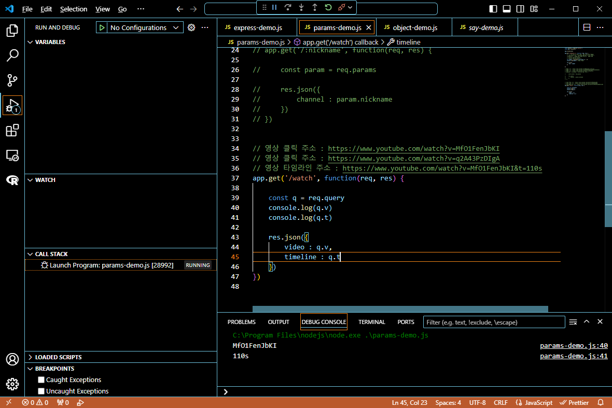The image size is (612, 408).
Task: Open the Run and Debug view icon
Action: [12, 105]
